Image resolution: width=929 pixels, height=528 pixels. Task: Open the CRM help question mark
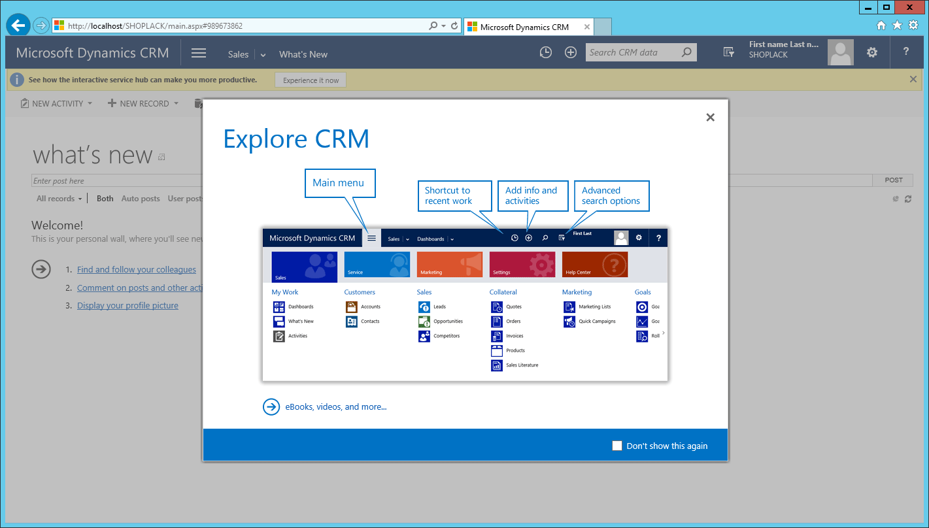(x=906, y=52)
